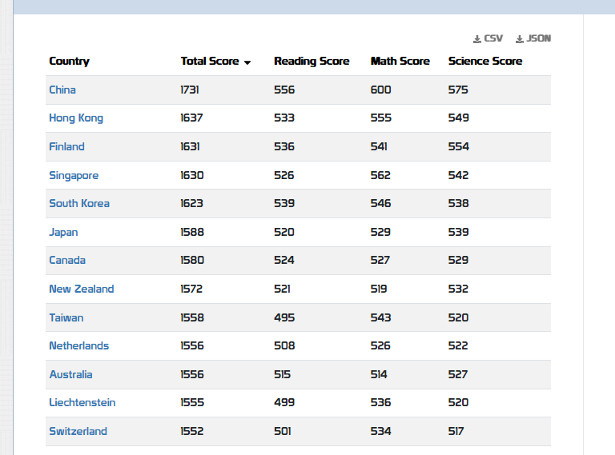Viewport: 615px width, 455px height.
Task: Select China's math score 600
Action: 381,90
